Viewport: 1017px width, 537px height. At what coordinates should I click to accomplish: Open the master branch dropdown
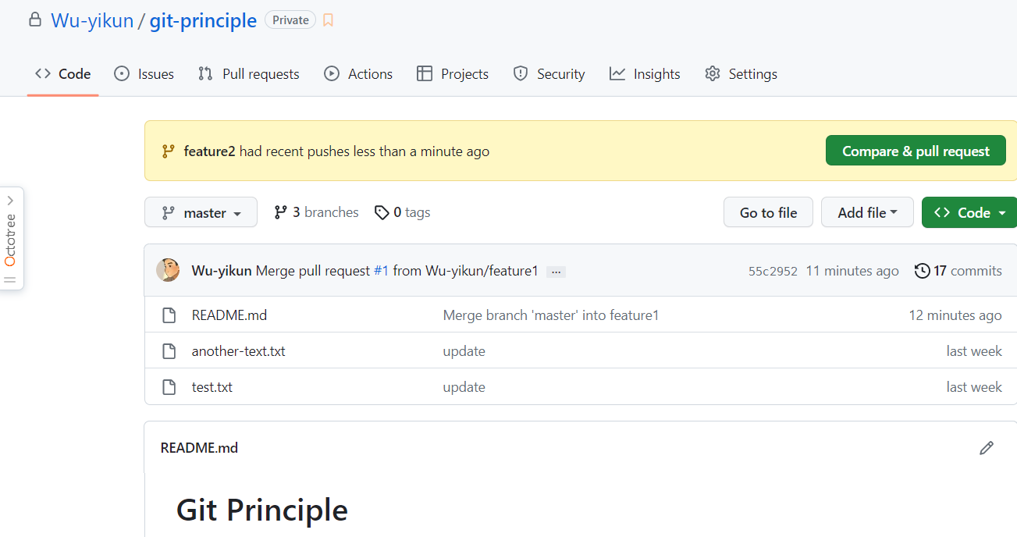pos(201,212)
